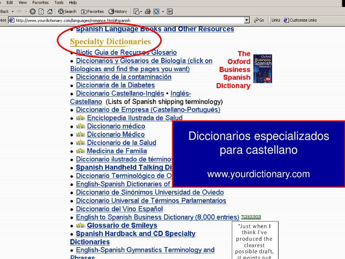
Task: Click the Print icon
Action: point(148,11)
